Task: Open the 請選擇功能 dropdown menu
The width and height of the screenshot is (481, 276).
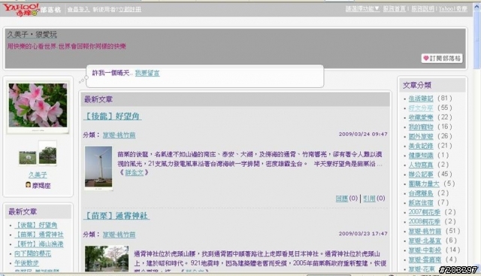Action: (x=362, y=9)
